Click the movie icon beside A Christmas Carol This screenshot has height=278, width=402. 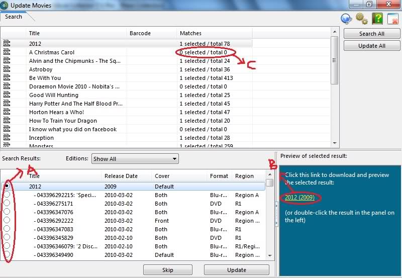click(7, 52)
